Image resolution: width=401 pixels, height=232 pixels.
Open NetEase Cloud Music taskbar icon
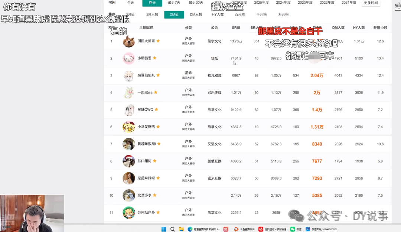click(261, 229)
